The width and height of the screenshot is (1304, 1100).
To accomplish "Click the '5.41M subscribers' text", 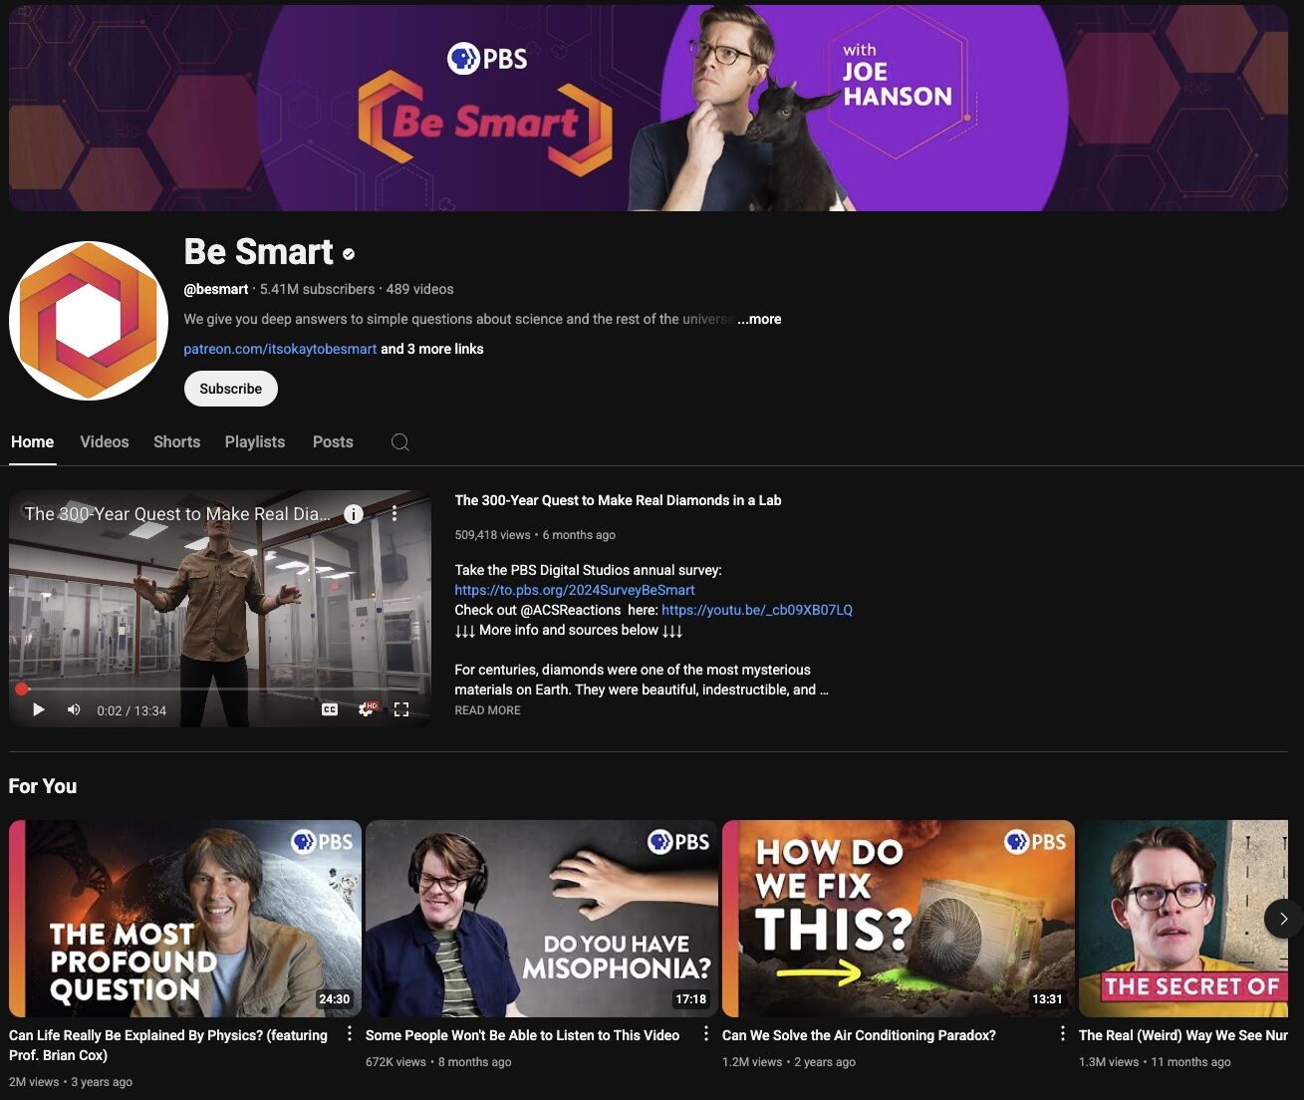I will coord(317,289).
